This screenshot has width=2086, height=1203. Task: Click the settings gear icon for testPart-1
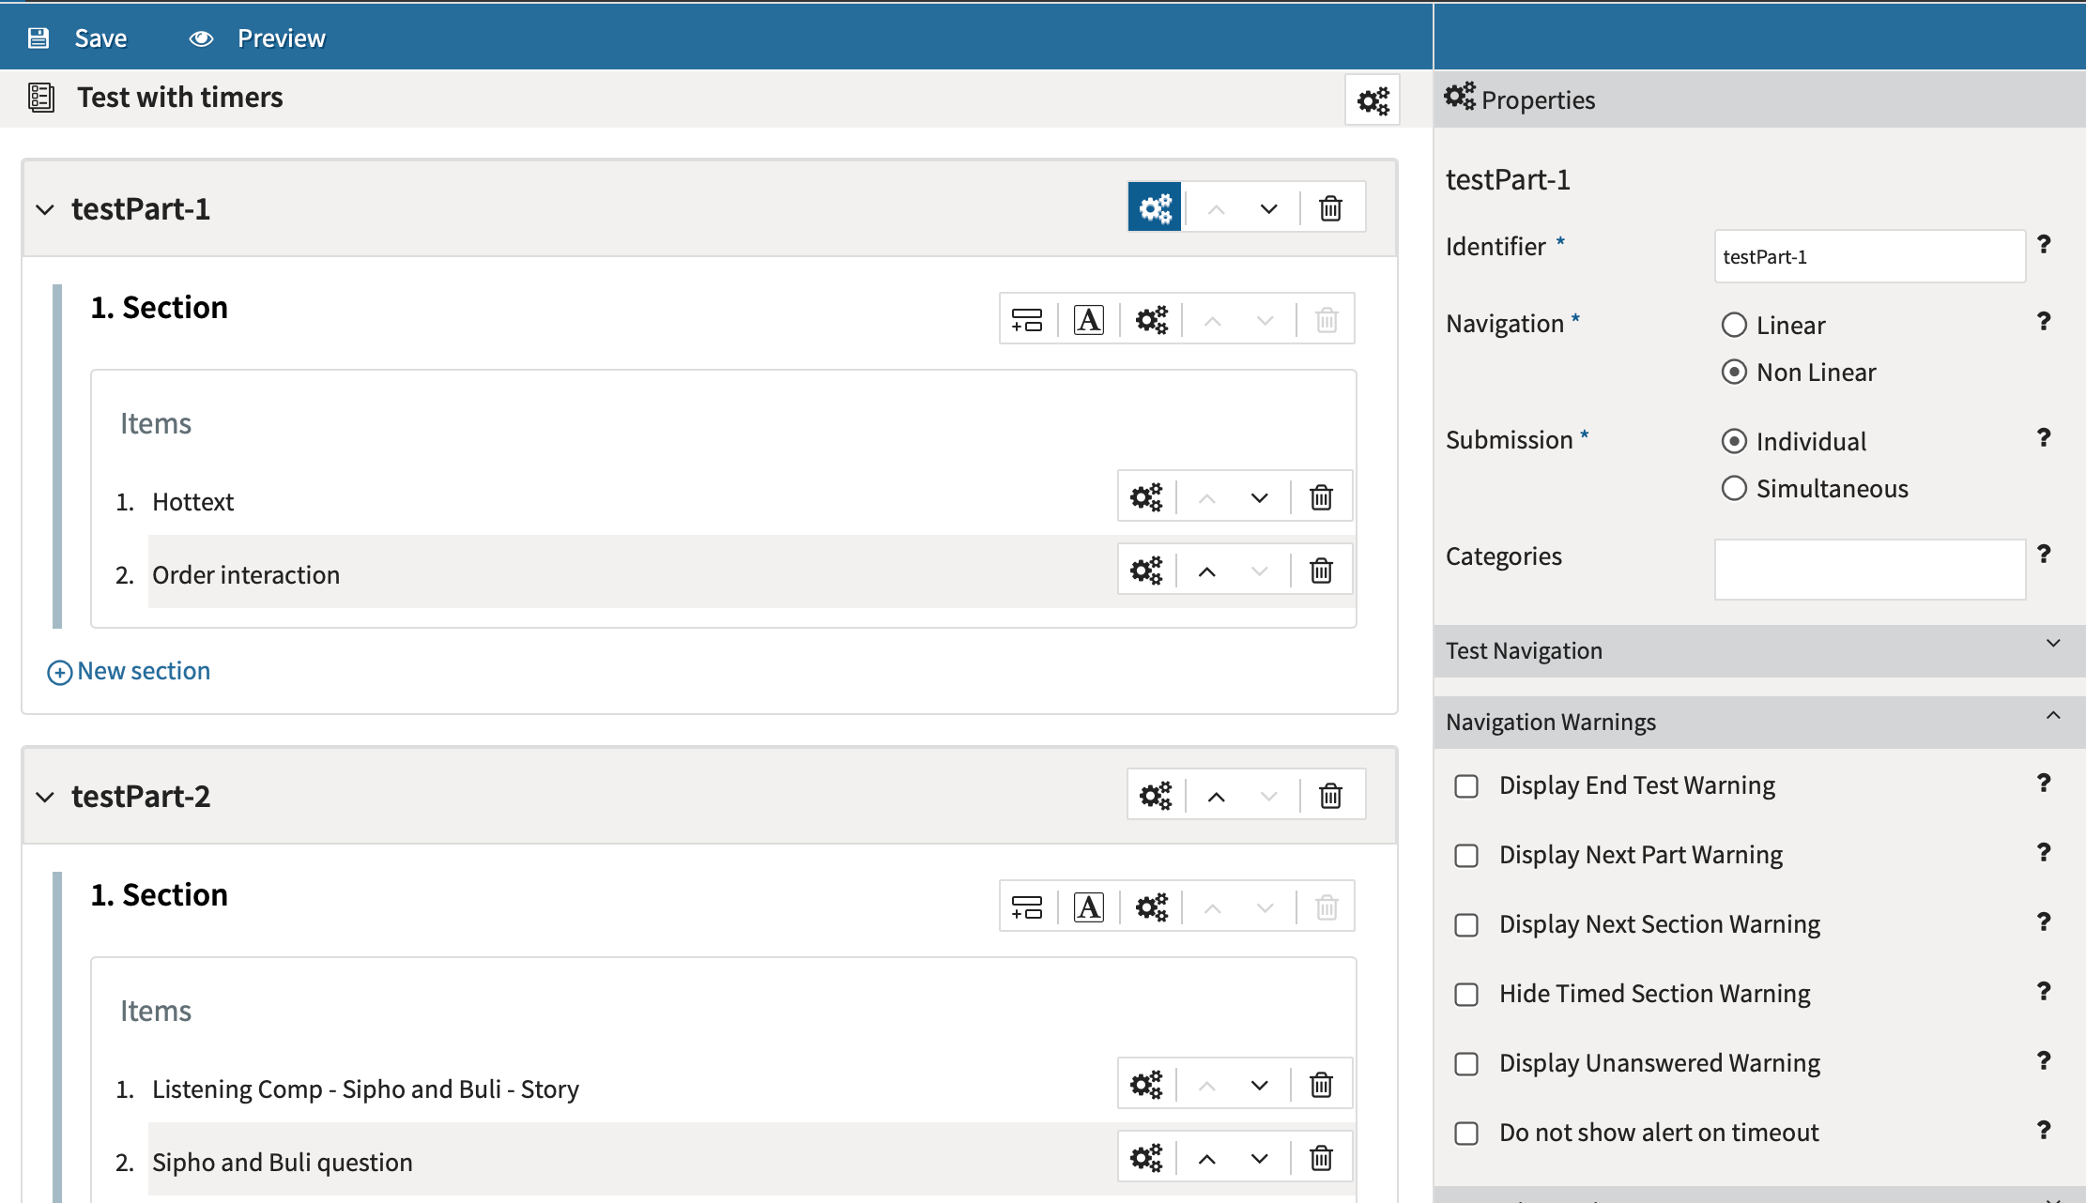click(1155, 209)
